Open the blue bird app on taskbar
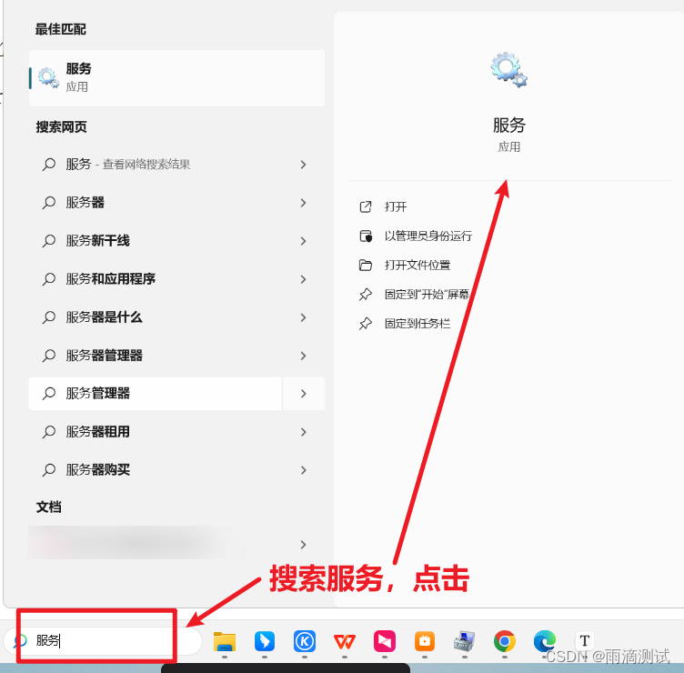Viewport: 684px width, 673px height. (x=265, y=641)
